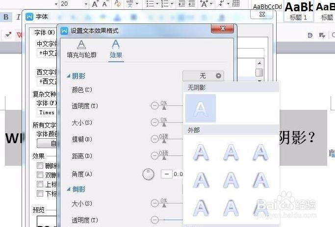Decrease angle with the minus stepper

(x=167, y=174)
